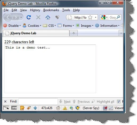Click the notepad edit icon in status bar
137x125 pixels.
tap(22, 108)
